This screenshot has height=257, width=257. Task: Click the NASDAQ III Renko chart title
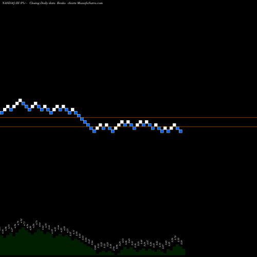click(x=52, y=3)
